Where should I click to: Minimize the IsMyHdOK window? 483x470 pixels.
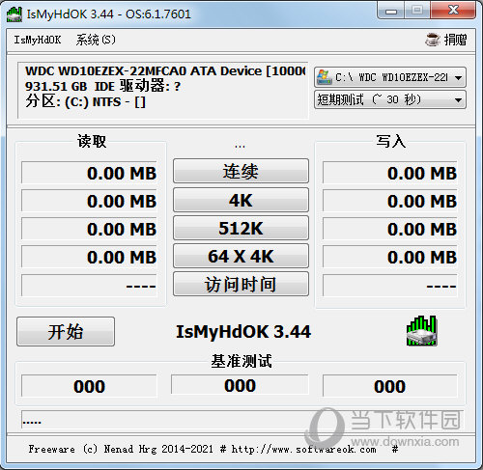391,12
